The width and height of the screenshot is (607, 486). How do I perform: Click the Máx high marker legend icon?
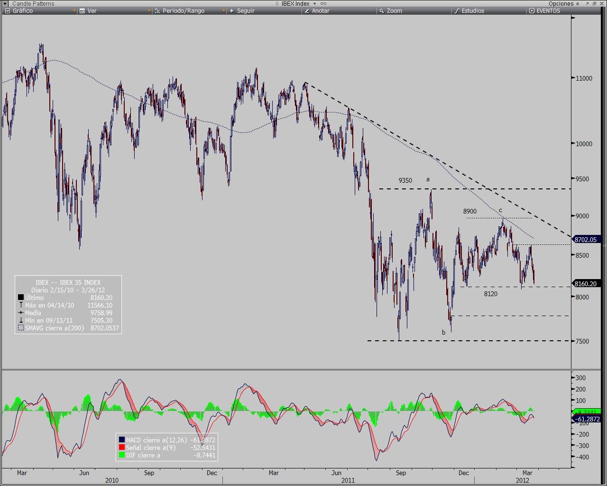[21, 305]
